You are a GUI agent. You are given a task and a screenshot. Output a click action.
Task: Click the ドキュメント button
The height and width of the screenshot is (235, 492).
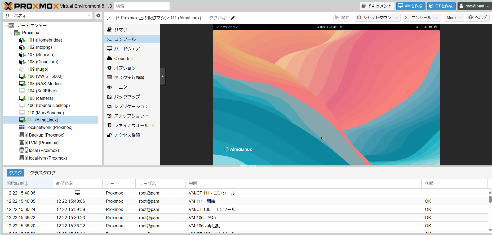(x=377, y=6)
